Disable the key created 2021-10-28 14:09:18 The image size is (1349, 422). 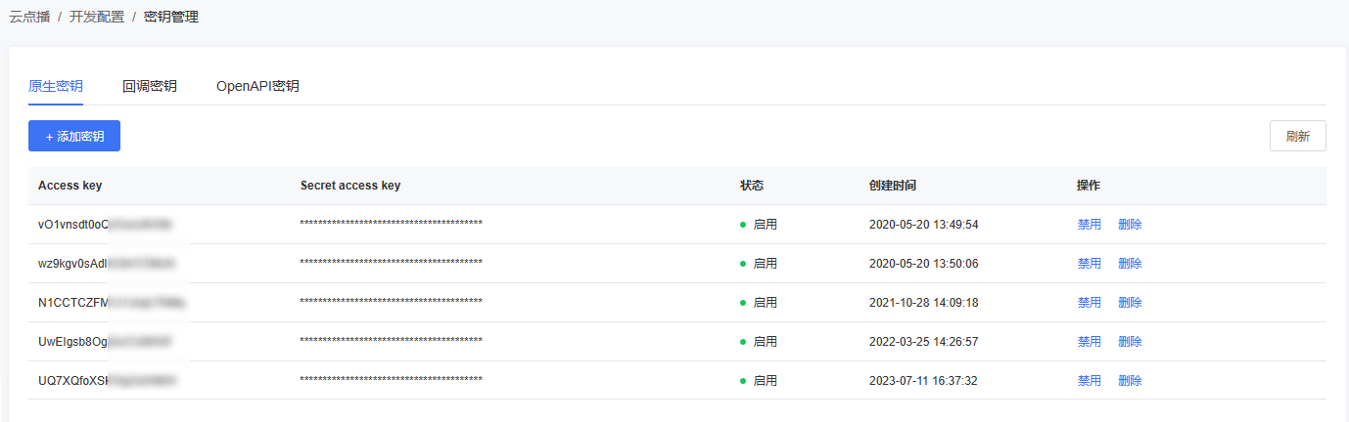point(1089,303)
